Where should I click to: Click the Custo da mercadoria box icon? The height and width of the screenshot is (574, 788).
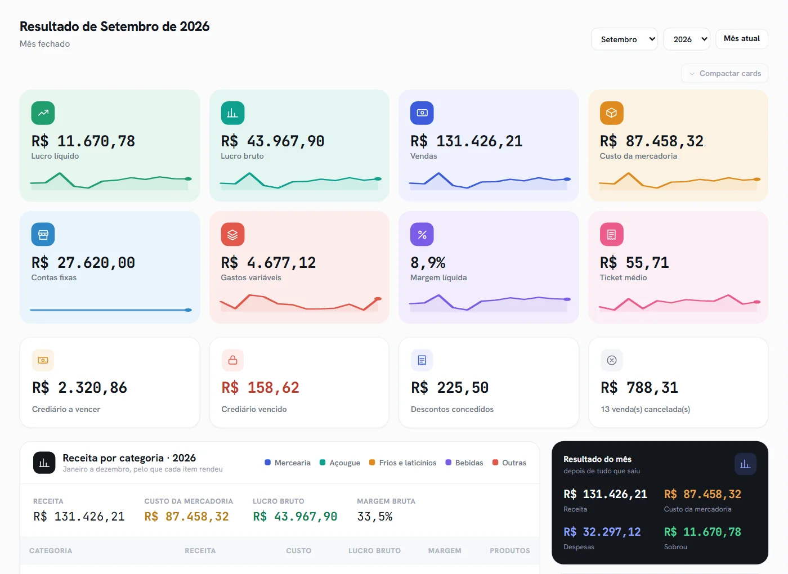611,113
